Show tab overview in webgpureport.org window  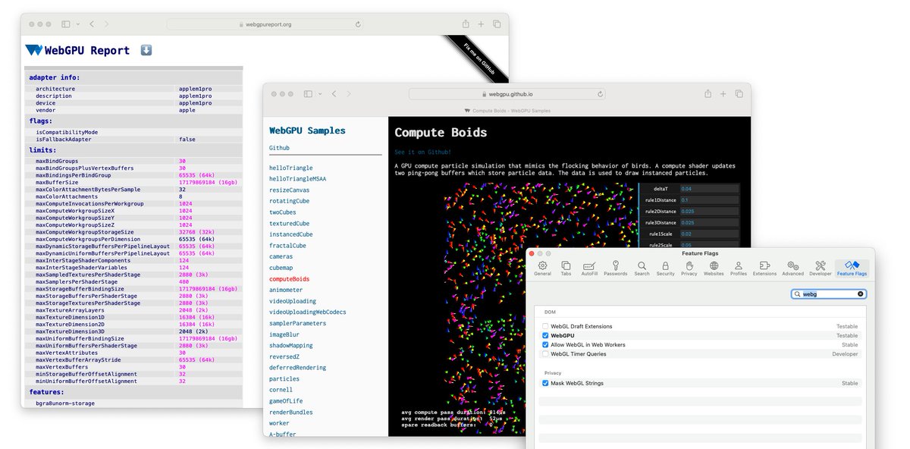(497, 24)
